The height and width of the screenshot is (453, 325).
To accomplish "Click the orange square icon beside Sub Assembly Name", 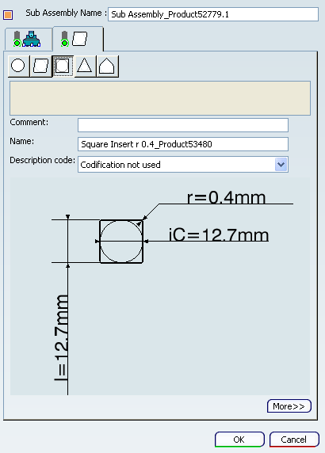I will click(8, 15).
